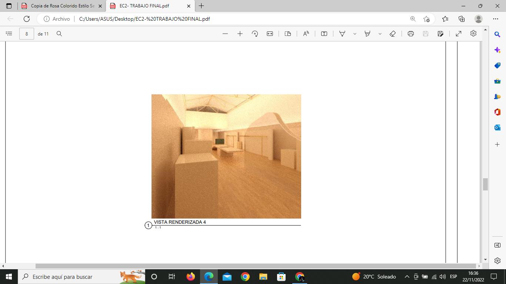Open the PDF toolbar settings gear
This screenshot has width=506, height=284.
click(473, 34)
